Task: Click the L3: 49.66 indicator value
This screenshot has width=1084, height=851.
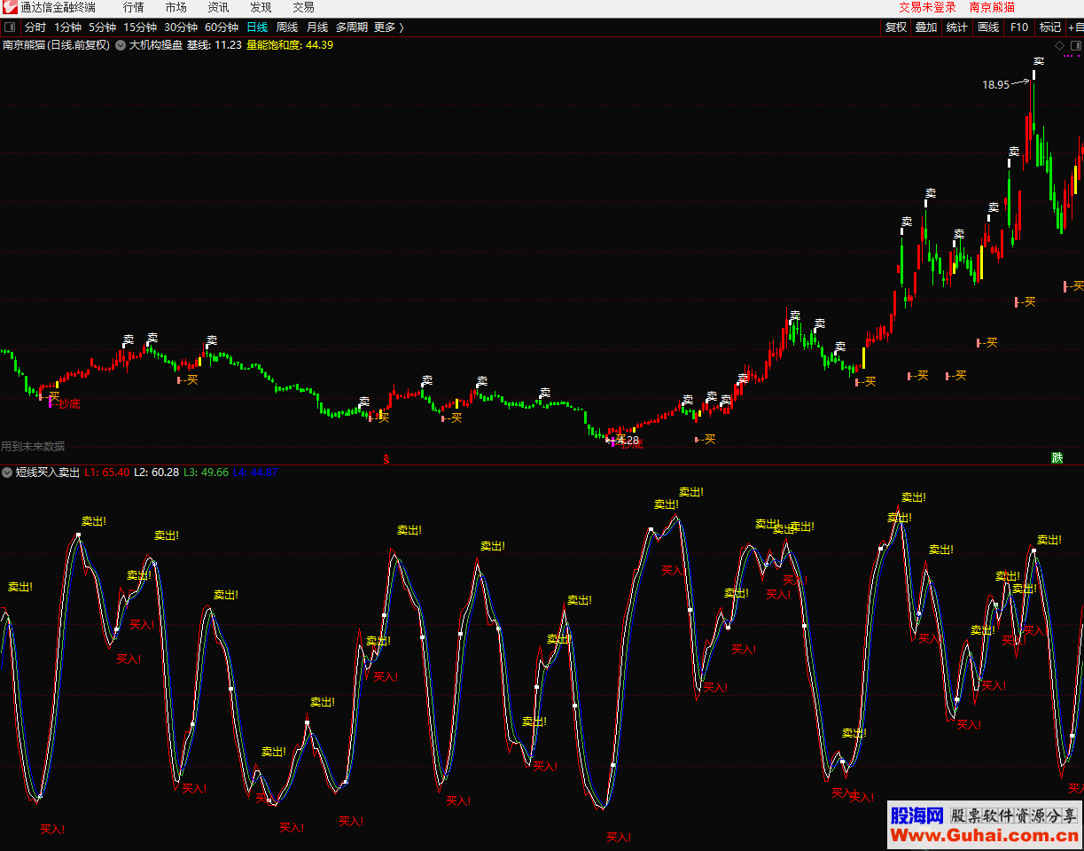Action: (x=207, y=472)
